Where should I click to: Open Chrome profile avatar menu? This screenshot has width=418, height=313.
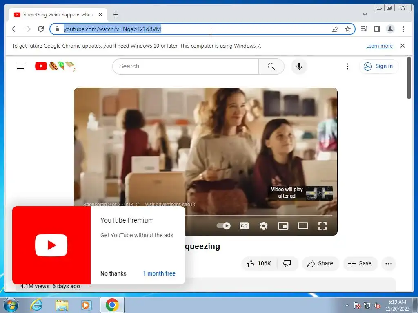click(x=390, y=29)
